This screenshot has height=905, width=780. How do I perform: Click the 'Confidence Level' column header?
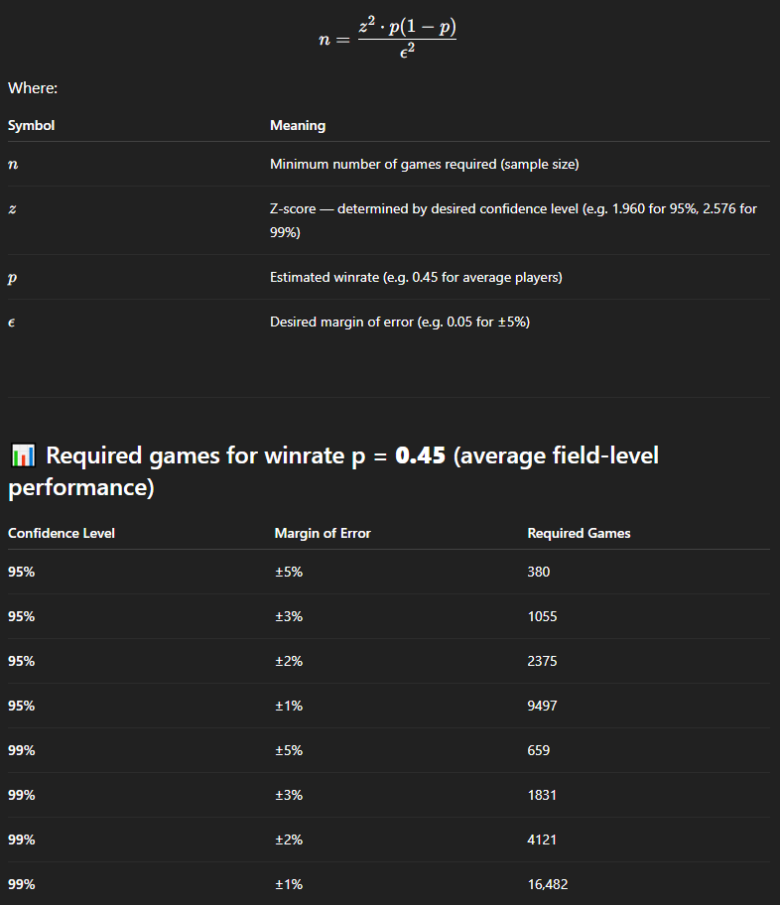tap(62, 533)
